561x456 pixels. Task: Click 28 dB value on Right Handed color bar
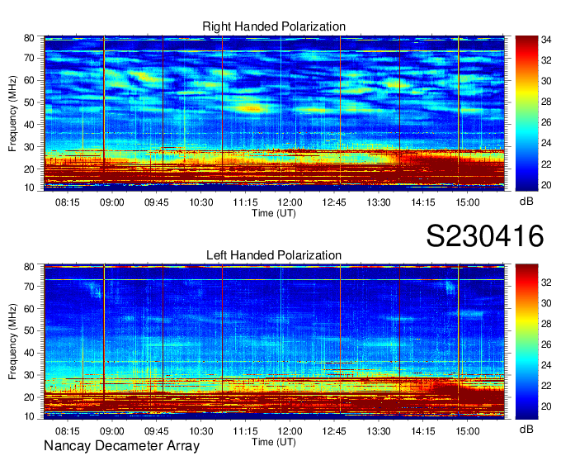click(546, 102)
